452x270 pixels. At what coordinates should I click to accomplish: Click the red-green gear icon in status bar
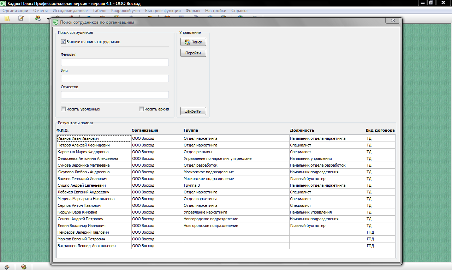pyautogui.click(x=24, y=267)
